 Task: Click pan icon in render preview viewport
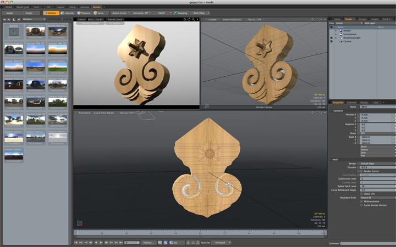[x=185, y=19]
